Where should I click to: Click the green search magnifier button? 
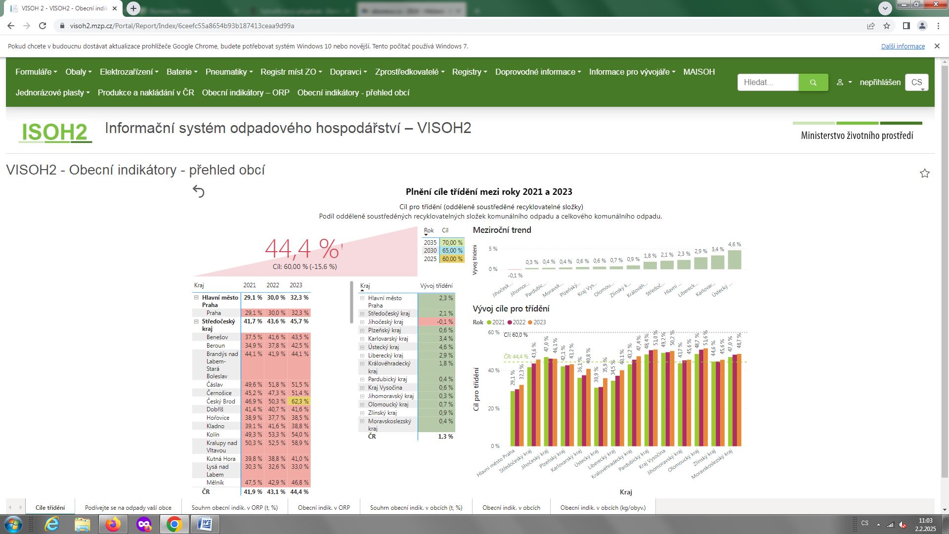coord(813,83)
